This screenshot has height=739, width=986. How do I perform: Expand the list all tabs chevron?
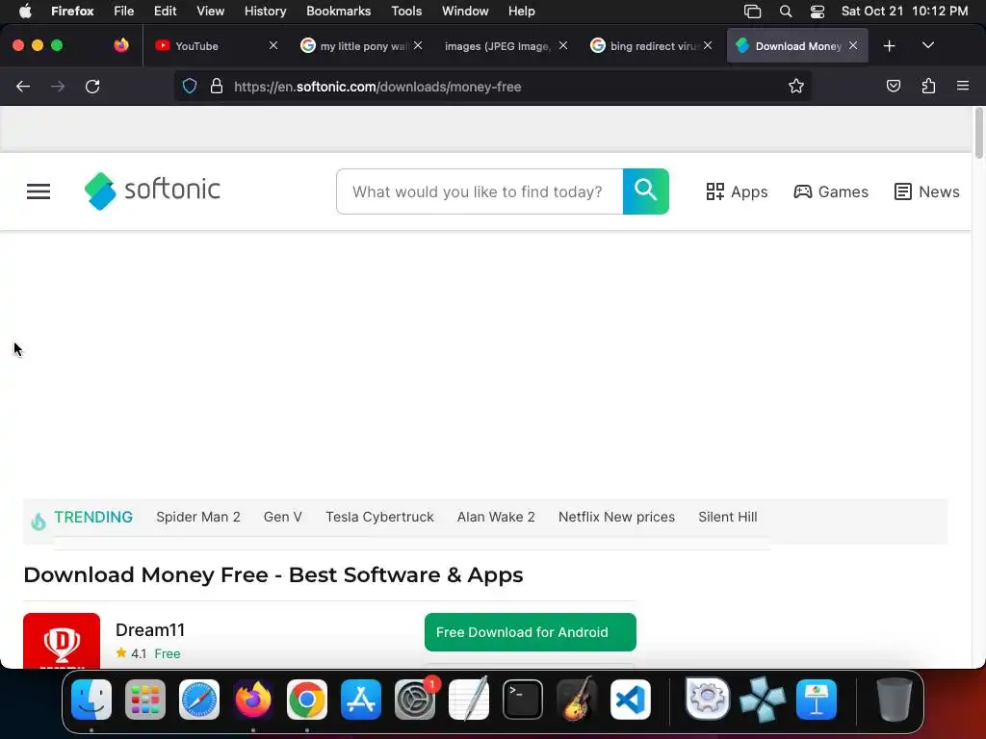928,45
